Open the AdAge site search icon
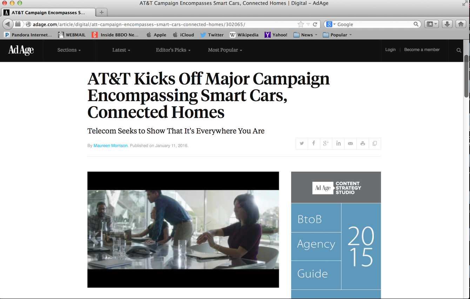This screenshot has width=470, height=299. pos(459,50)
